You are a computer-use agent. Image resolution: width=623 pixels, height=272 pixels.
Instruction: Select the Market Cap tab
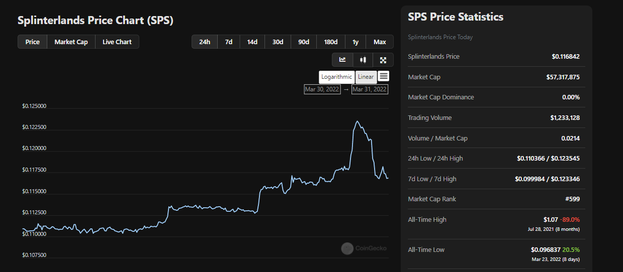click(x=71, y=42)
